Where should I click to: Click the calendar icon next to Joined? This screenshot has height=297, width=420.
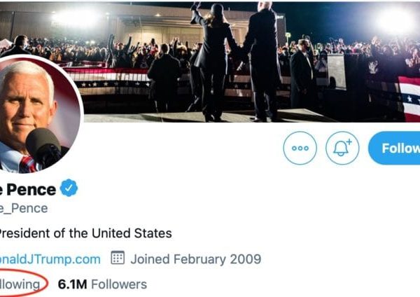click(x=118, y=258)
